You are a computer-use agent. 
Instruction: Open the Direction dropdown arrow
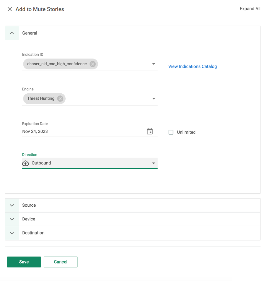(153, 163)
